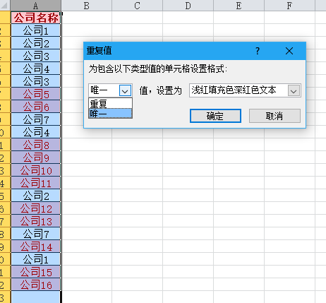Click the cell containing 公司13
The height and width of the screenshot is (303, 326).
click(x=36, y=221)
